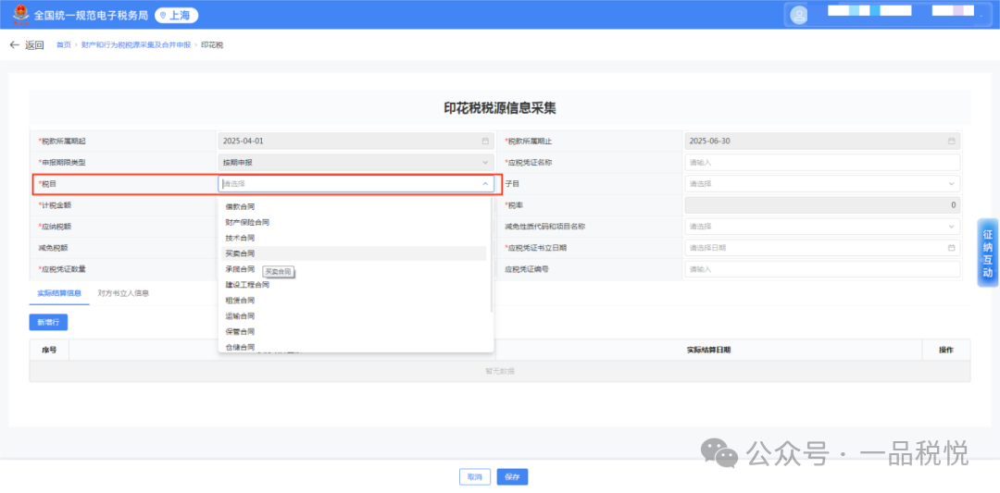Click the 保存 button

pos(512,477)
